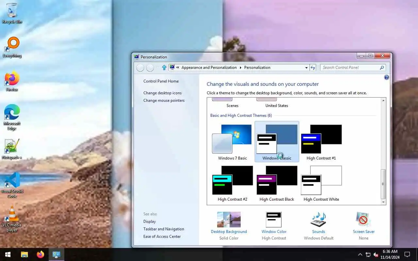Viewport: 418px width, 261px height.
Task: Click the Basic and High Contrast Themes heading
Action: pos(241,115)
